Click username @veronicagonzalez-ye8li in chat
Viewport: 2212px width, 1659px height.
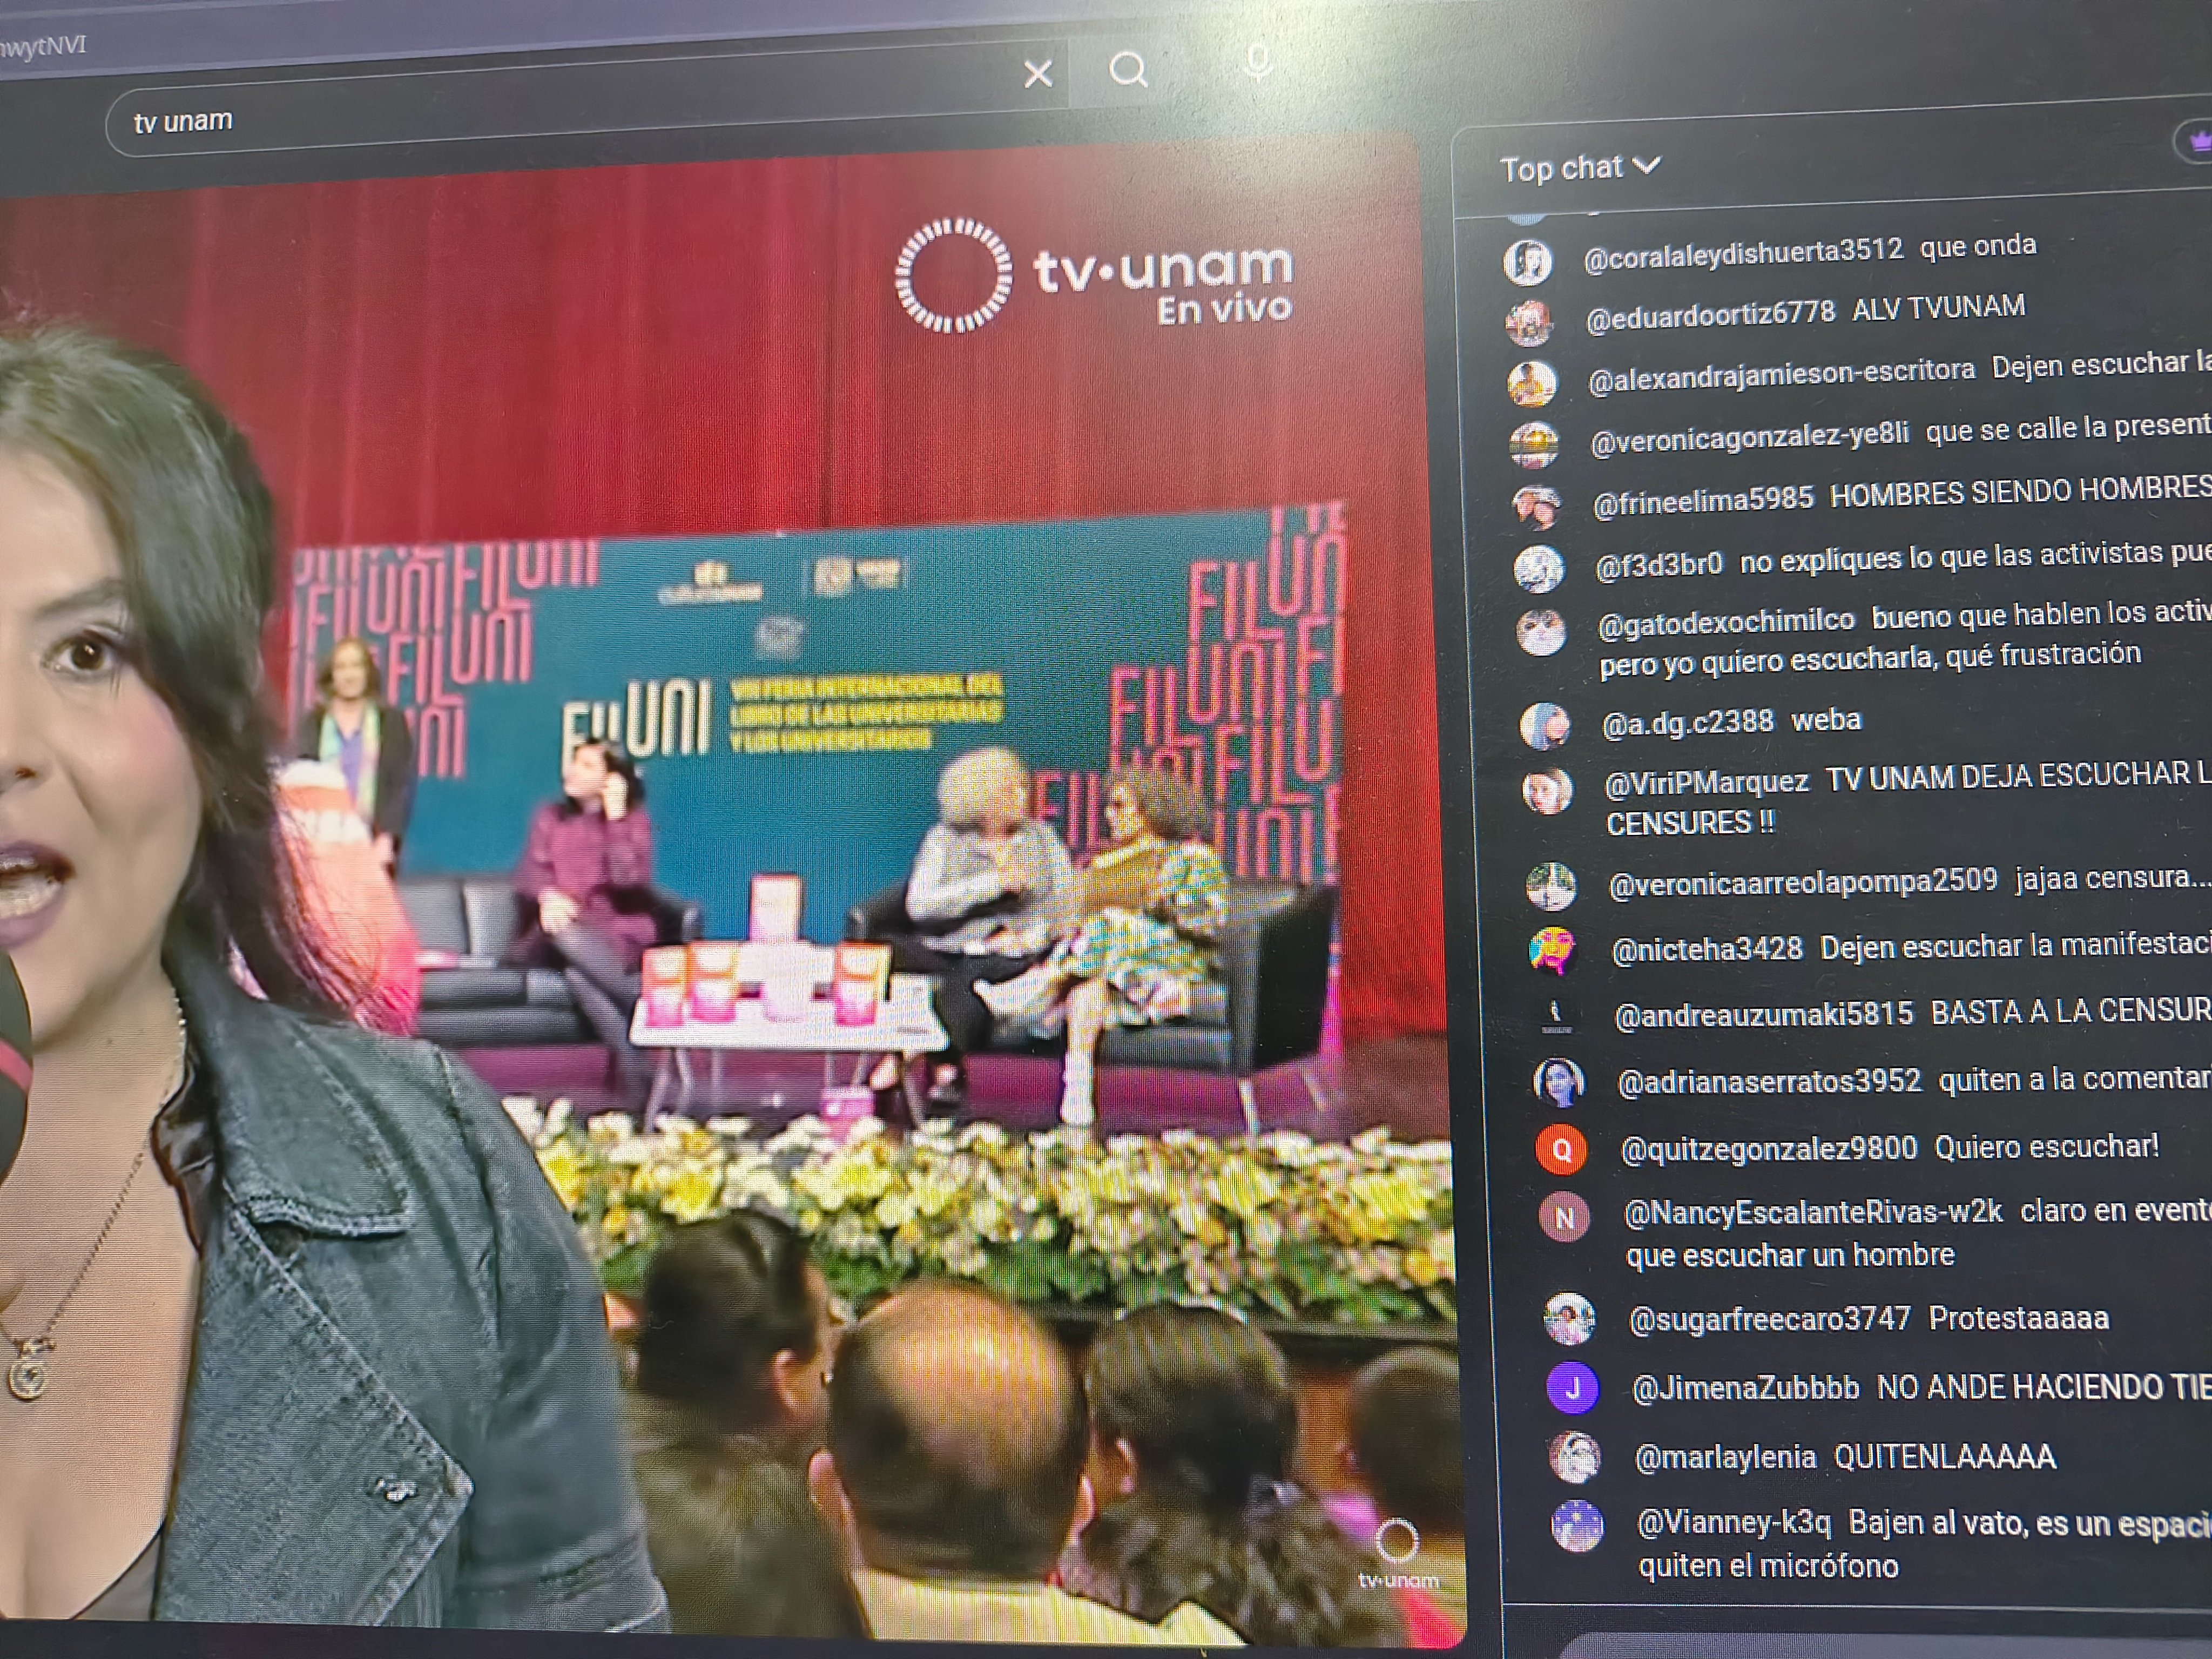(1750, 437)
